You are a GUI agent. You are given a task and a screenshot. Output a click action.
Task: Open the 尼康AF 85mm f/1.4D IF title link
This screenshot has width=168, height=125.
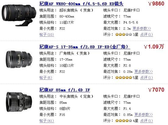(65, 90)
